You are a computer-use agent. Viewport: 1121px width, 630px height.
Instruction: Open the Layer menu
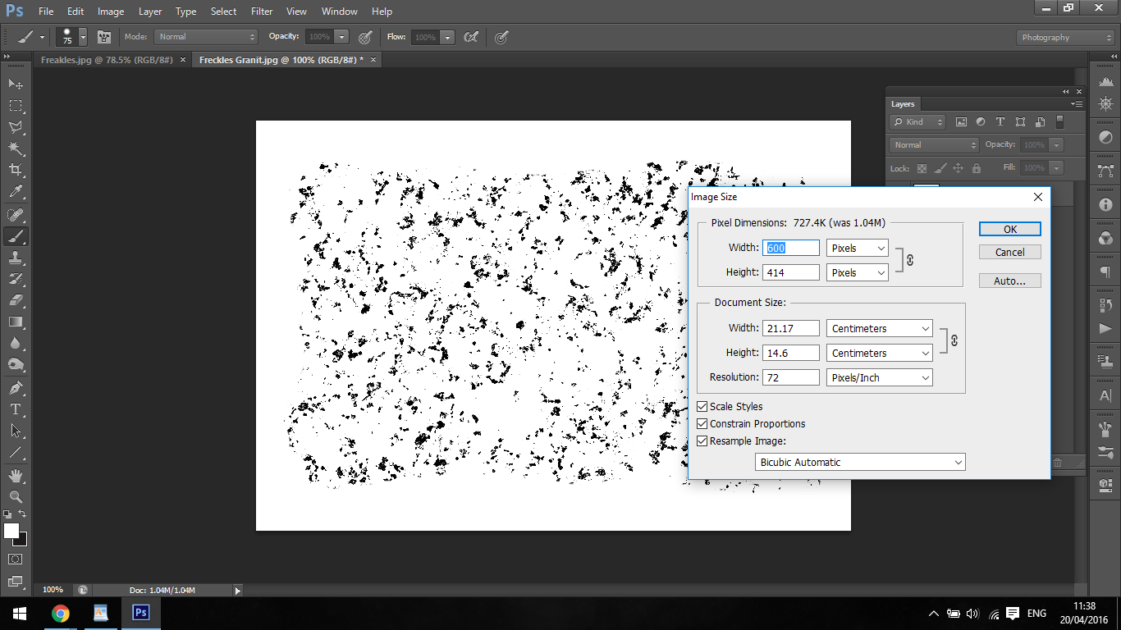coord(150,11)
